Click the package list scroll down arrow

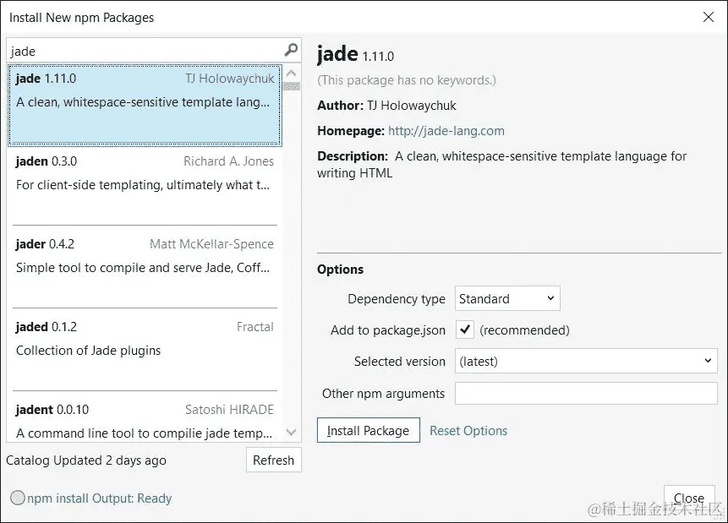(292, 432)
